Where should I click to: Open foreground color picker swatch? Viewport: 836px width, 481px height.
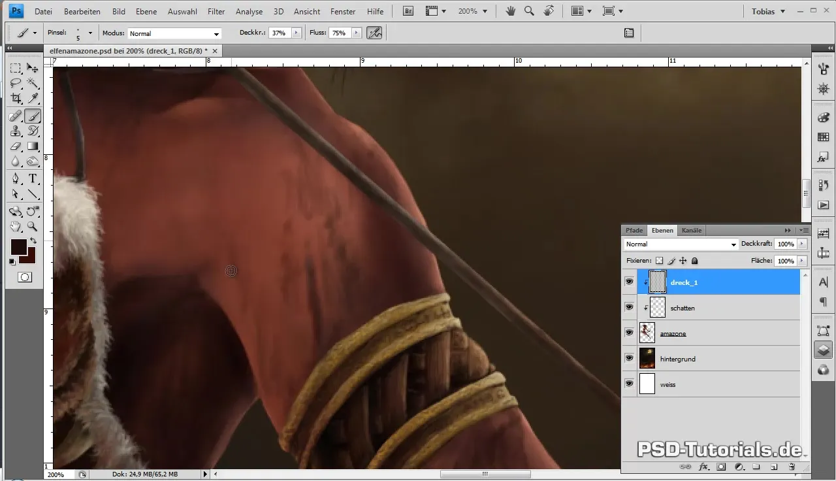click(18, 247)
